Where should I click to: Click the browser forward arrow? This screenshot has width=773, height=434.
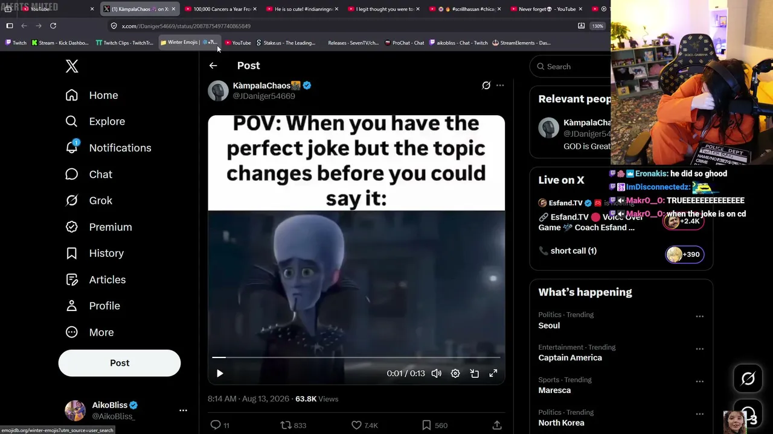39,26
